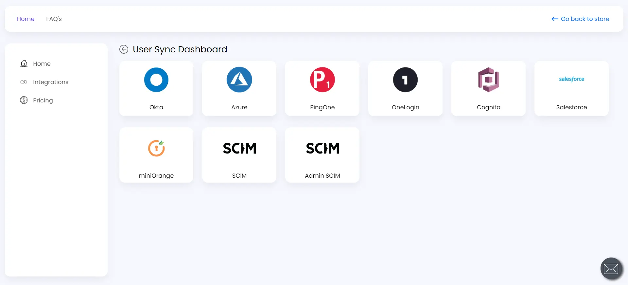Open the mail contact floating button

coord(611,269)
